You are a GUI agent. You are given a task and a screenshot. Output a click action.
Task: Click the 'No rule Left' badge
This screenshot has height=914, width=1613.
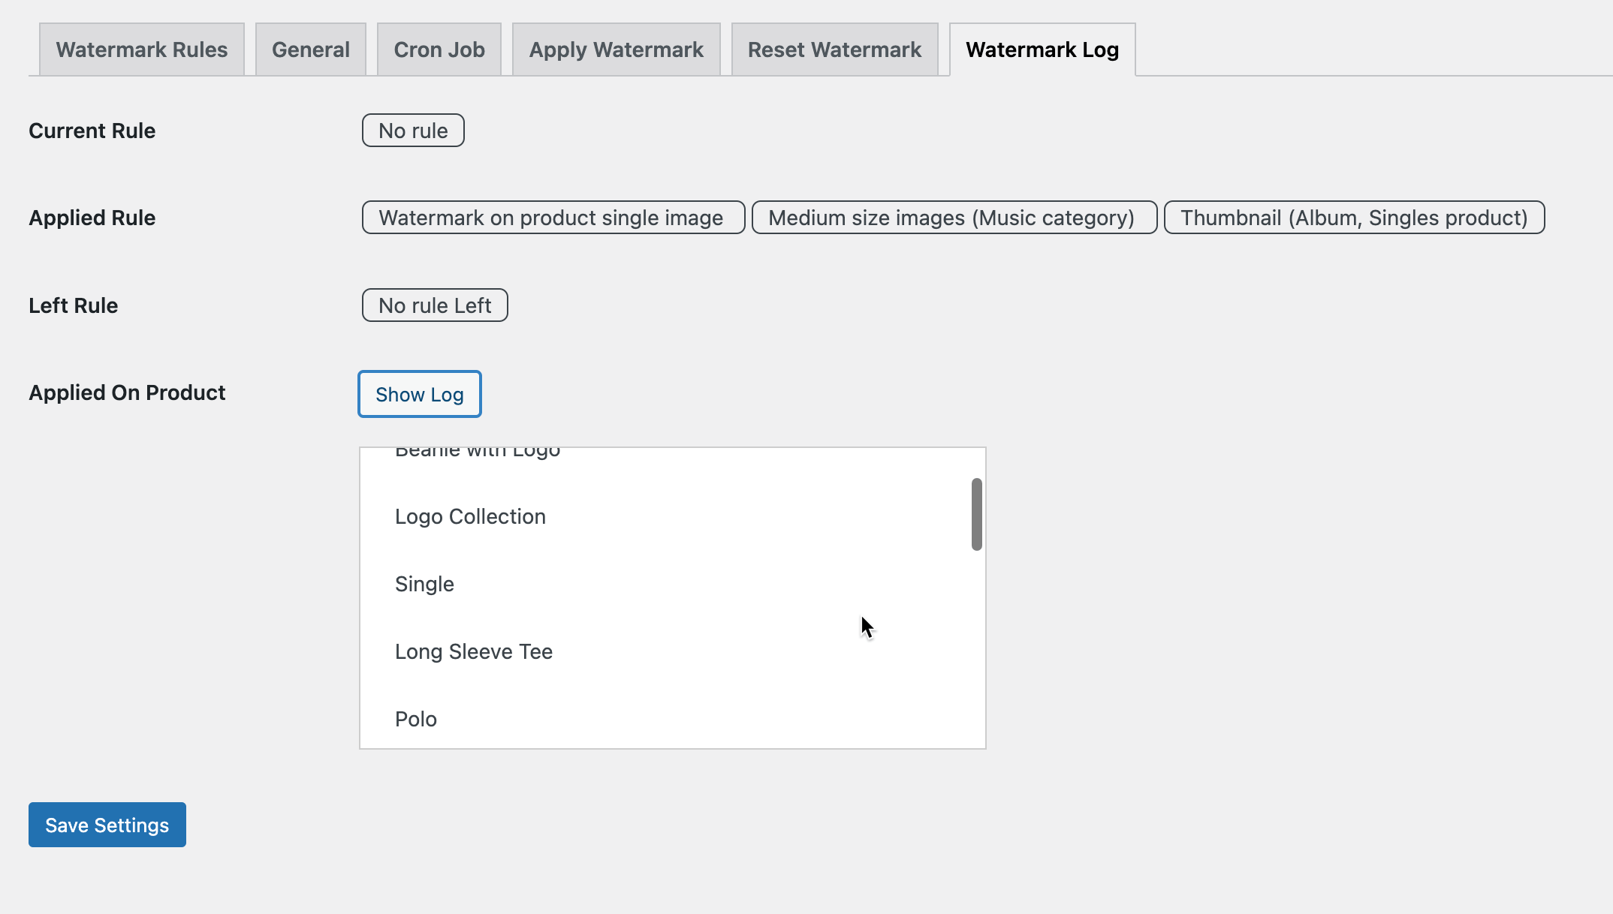[x=434, y=305]
